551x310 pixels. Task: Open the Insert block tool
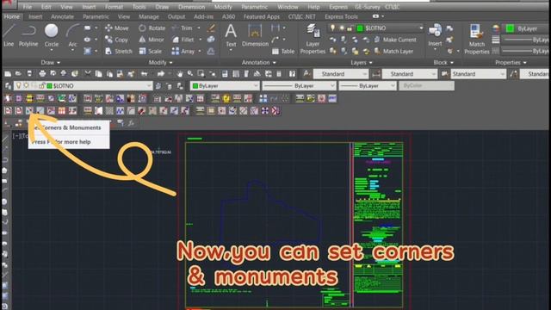click(x=435, y=35)
